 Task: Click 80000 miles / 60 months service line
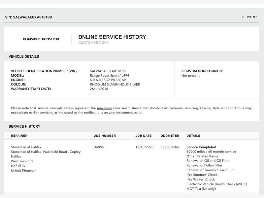pyautogui.click(x=211, y=152)
